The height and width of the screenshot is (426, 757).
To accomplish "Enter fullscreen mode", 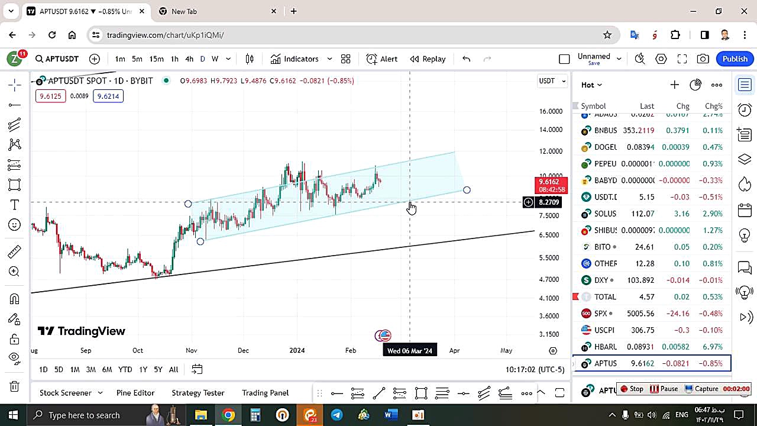I will tap(682, 59).
